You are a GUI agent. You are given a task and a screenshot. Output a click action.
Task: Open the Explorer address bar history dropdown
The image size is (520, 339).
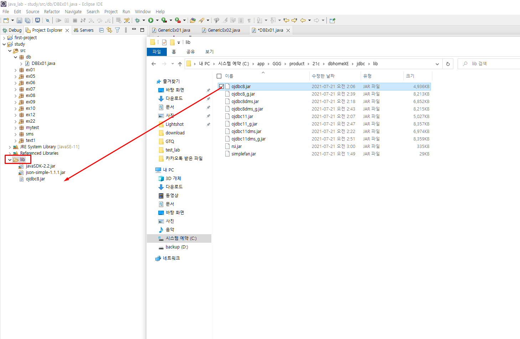437,64
